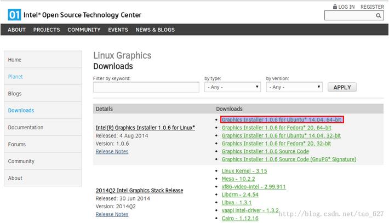The width and height of the screenshot is (389, 223).
Task: Open 2014Q2 Intel Graphics Stack Release link
Action: click(139, 191)
